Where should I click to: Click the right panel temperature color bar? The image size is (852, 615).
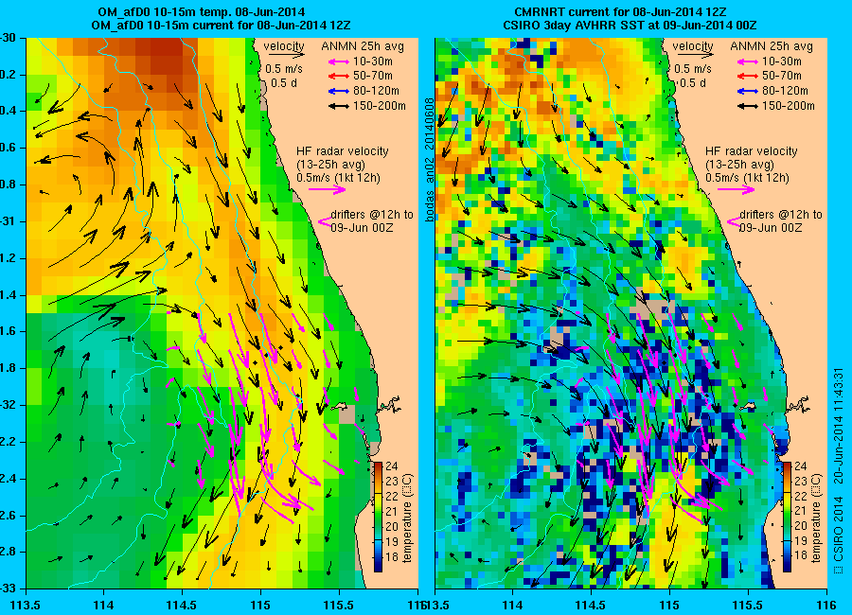(x=788, y=517)
